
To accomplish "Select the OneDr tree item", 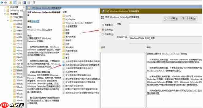I will (19, 57).
